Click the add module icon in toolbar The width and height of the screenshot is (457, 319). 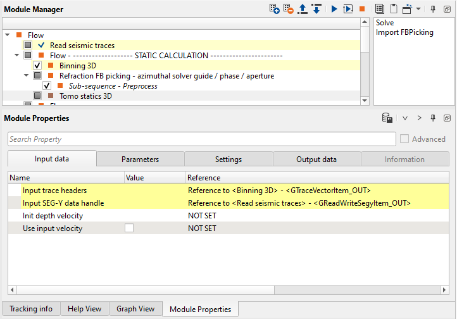274,9
